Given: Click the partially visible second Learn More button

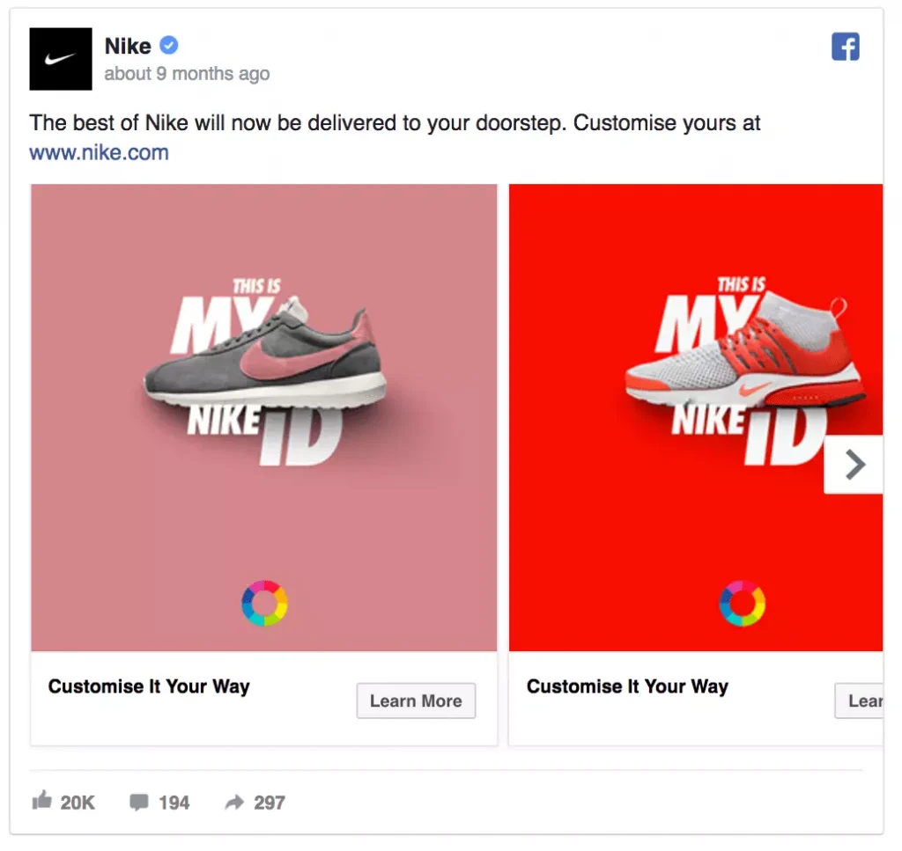Looking at the screenshot, I should [861, 701].
